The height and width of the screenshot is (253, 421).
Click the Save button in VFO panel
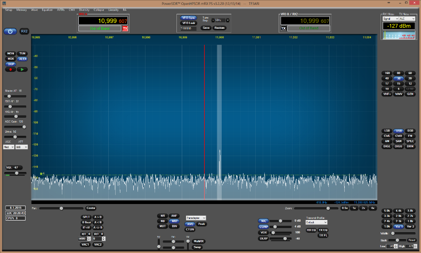(206, 28)
